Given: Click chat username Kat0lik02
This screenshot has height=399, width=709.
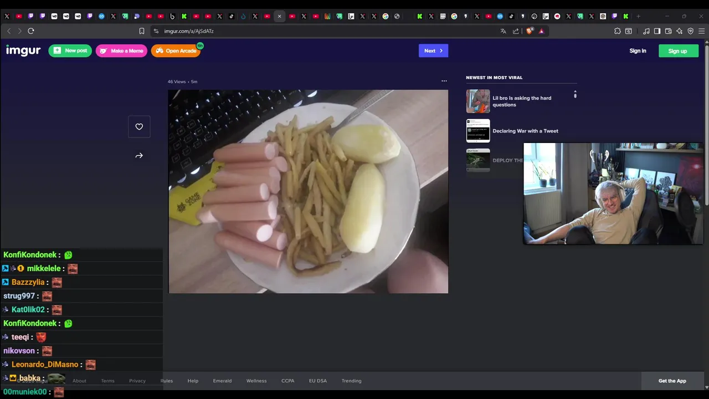Looking at the screenshot, I should tap(28, 309).
